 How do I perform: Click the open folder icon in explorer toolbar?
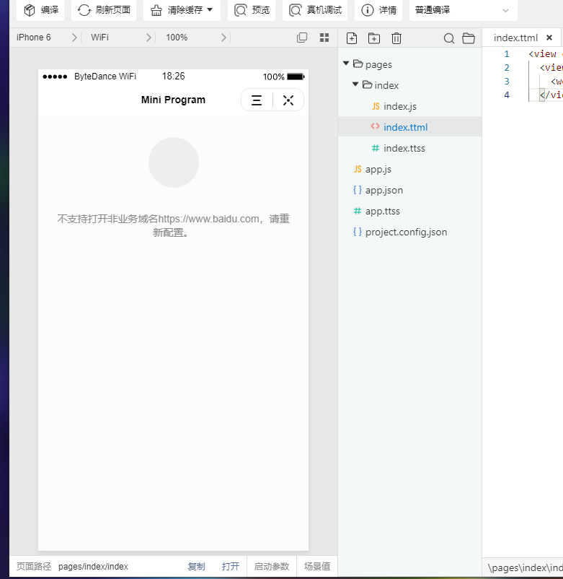click(x=469, y=38)
